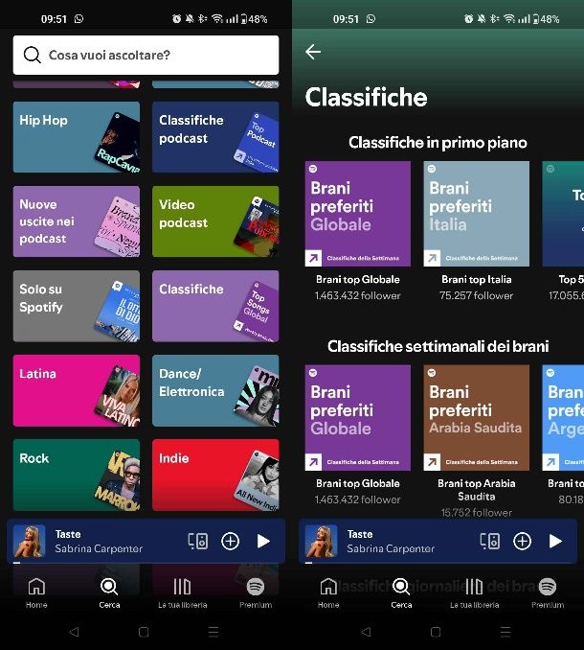The image size is (584, 650).
Task: Open the purple Classifiche category tile
Action: pyautogui.click(x=215, y=306)
